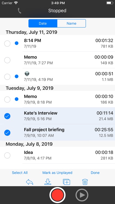115x204 pixels.
Task: Check the 8:14 PM recording circle
Action: [x=7, y=44]
